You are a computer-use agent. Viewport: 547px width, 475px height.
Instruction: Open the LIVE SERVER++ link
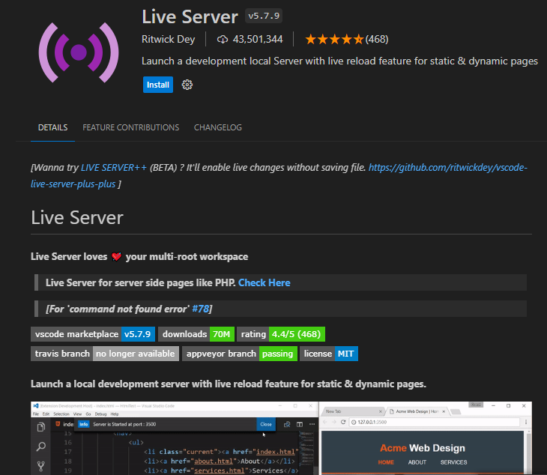coord(114,168)
